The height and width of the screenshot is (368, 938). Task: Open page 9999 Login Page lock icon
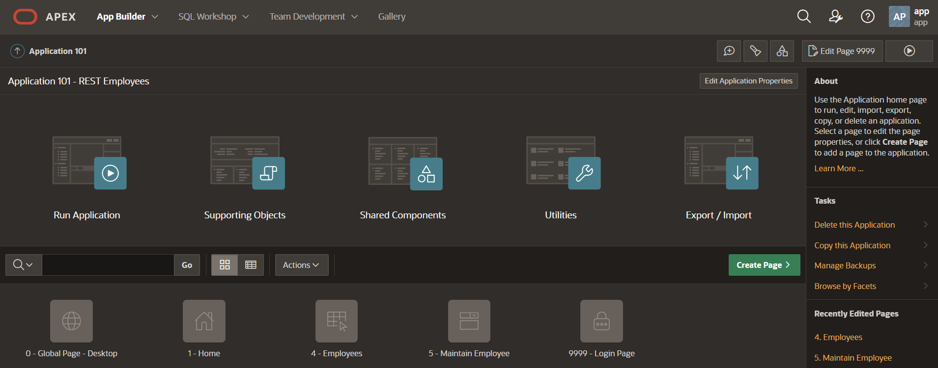601,321
